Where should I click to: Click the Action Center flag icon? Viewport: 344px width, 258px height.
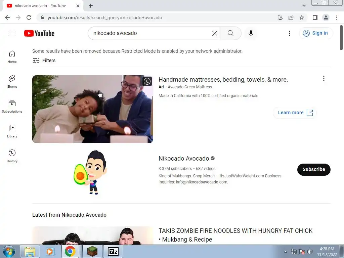[302, 252]
